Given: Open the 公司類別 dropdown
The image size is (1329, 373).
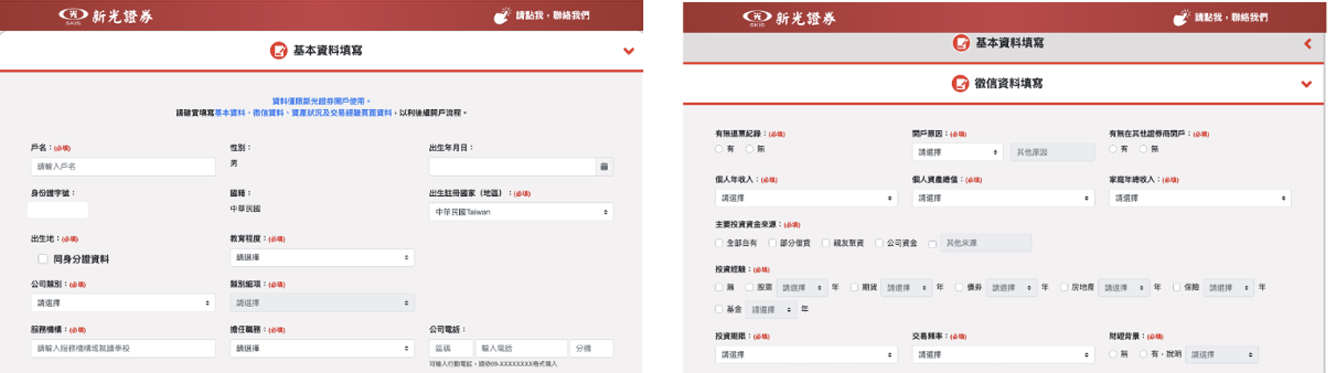Looking at the screenshot, I should click(x=123, y=302).
